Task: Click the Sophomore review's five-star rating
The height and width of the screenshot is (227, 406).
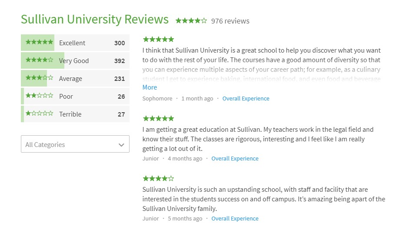Action: click(x=158, y=40)
